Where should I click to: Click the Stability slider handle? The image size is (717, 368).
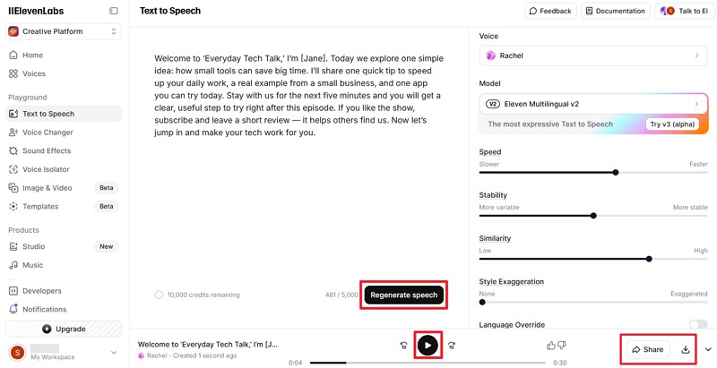point(593,216)
